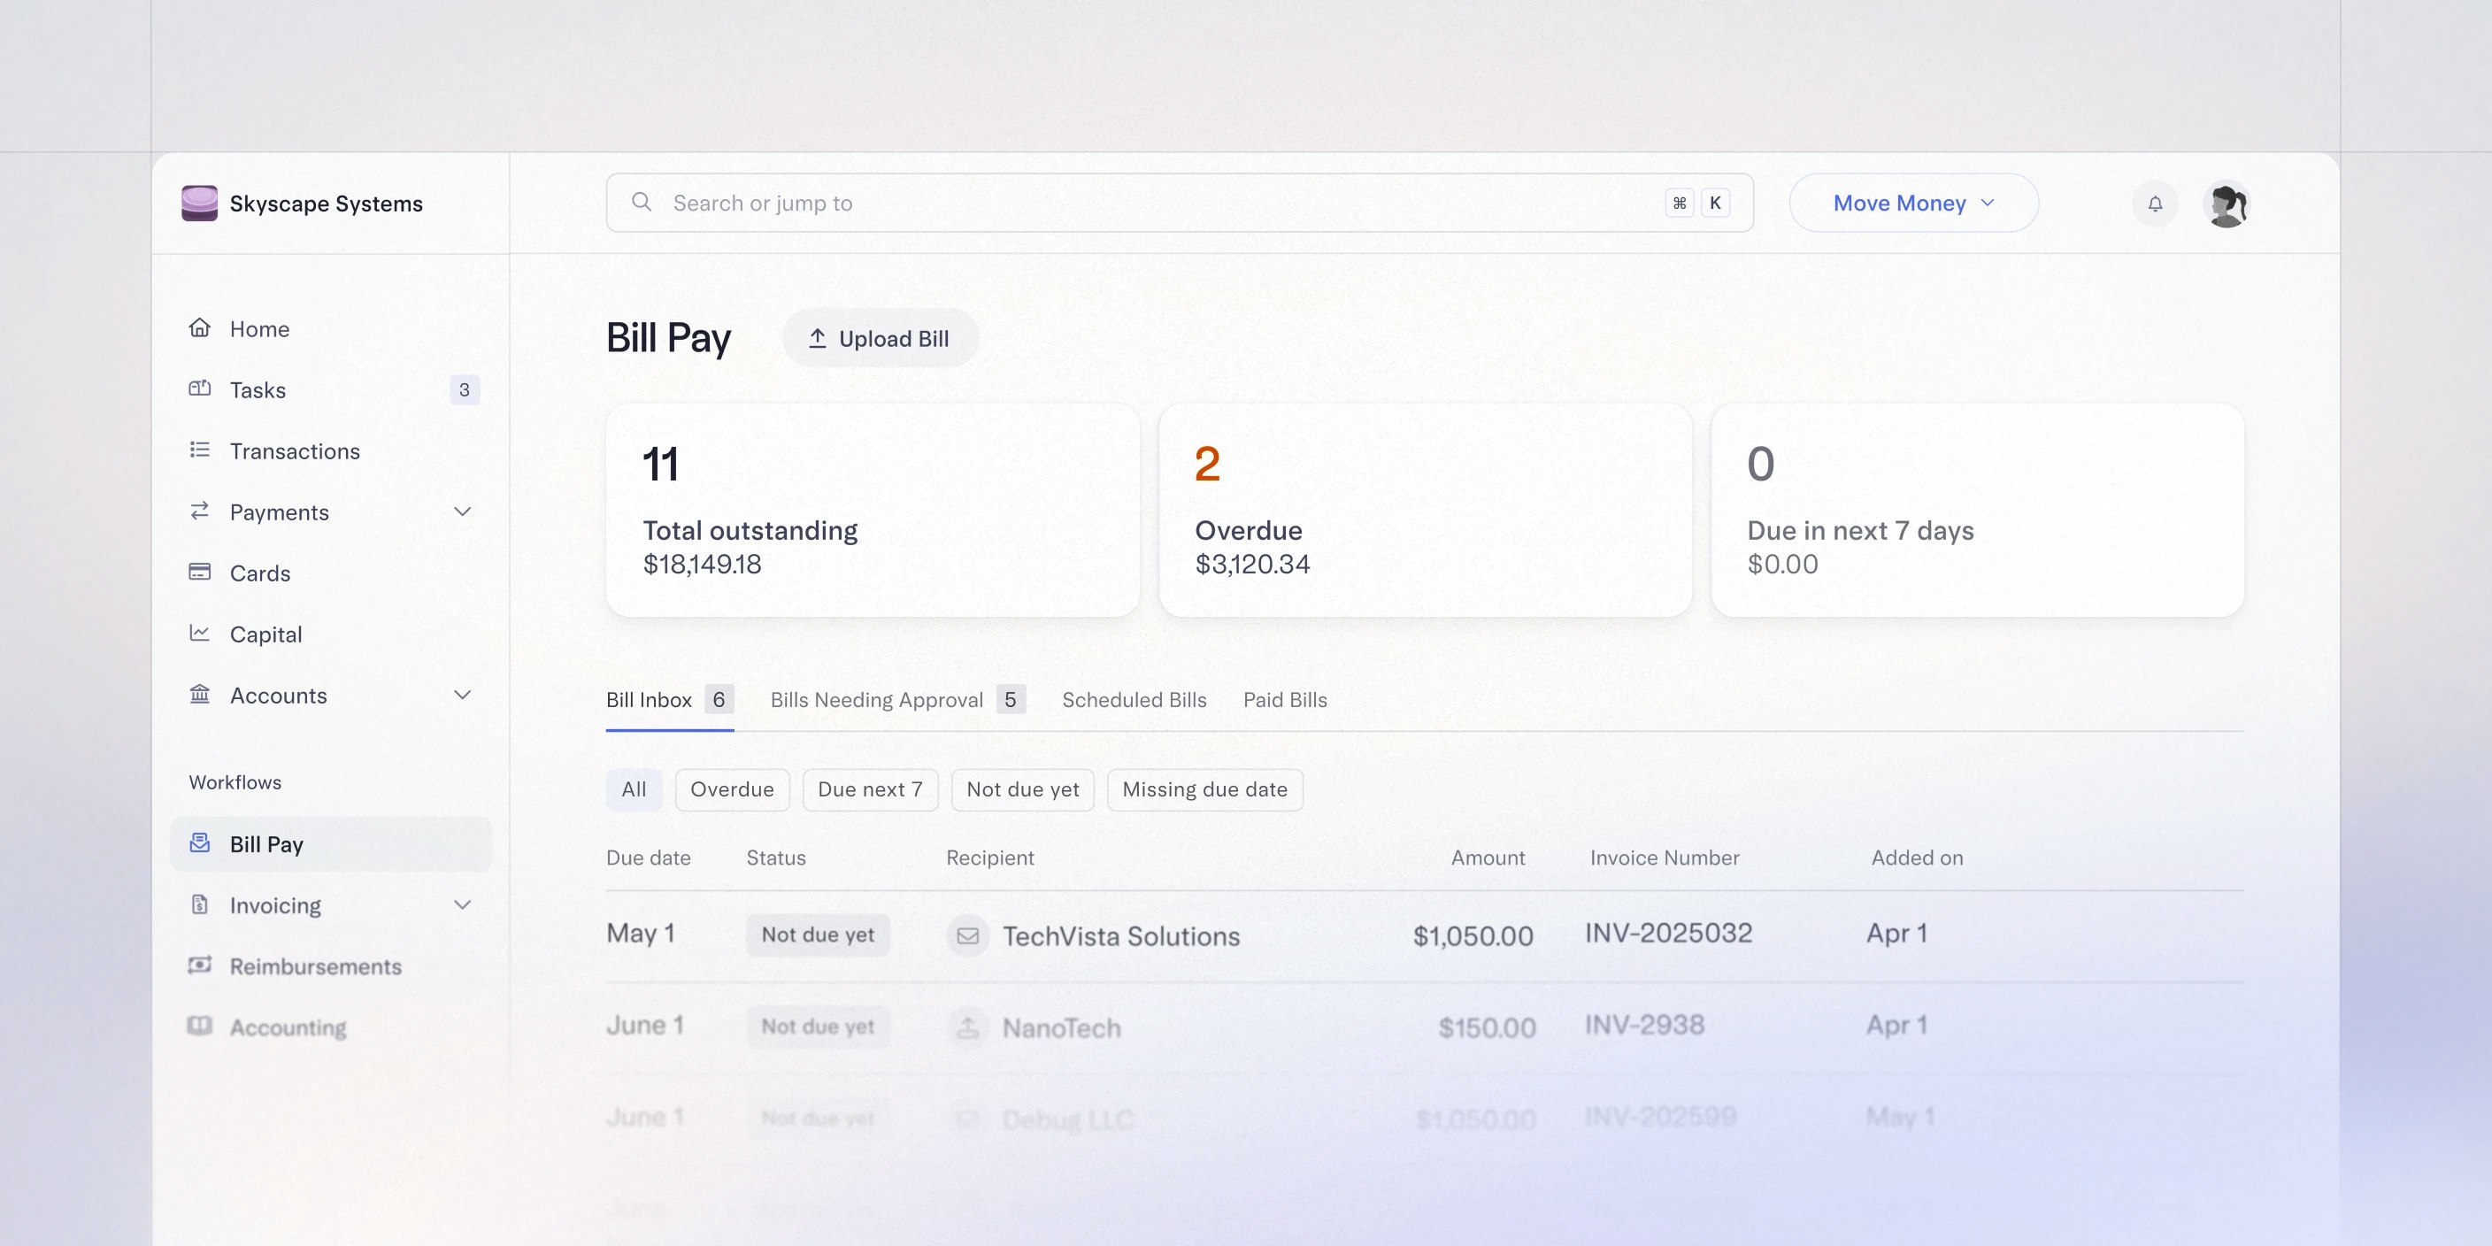Open the recipient TechVista Solutions
This screenshot has width=2492, height=1246.
tap(1121, 935)
